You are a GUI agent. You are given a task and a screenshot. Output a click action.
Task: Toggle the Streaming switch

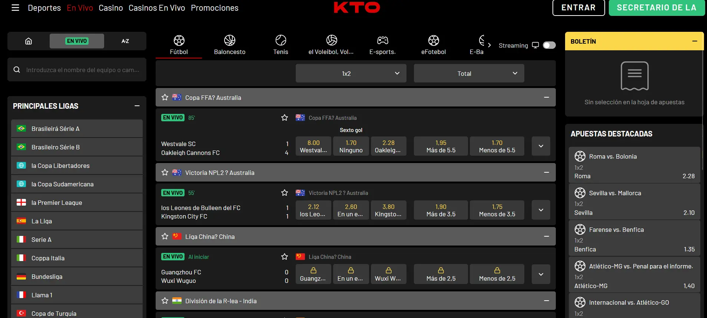pos(549,45)
